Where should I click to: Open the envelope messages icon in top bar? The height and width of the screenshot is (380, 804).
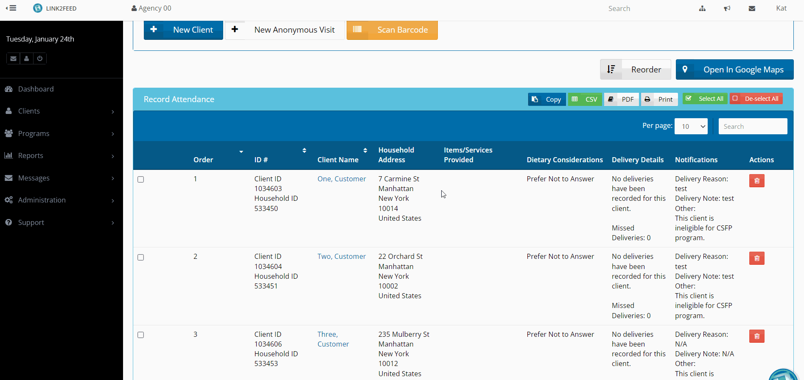tap(752, 8)
